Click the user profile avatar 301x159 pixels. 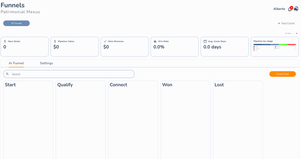(x=296, y=9)
